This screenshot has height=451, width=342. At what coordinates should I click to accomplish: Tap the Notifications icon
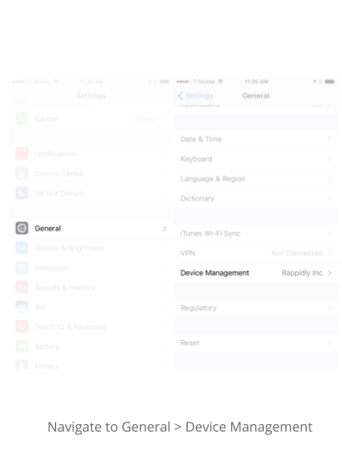point(22,154)
